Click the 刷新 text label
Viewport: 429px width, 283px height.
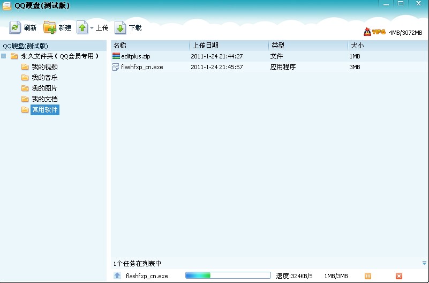click(30, 28)
